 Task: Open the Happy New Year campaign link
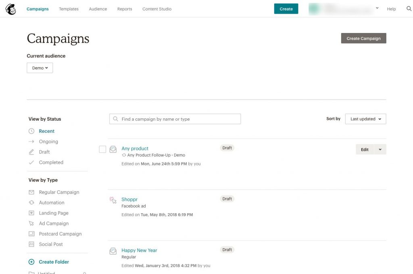click(x=139, y=250)
